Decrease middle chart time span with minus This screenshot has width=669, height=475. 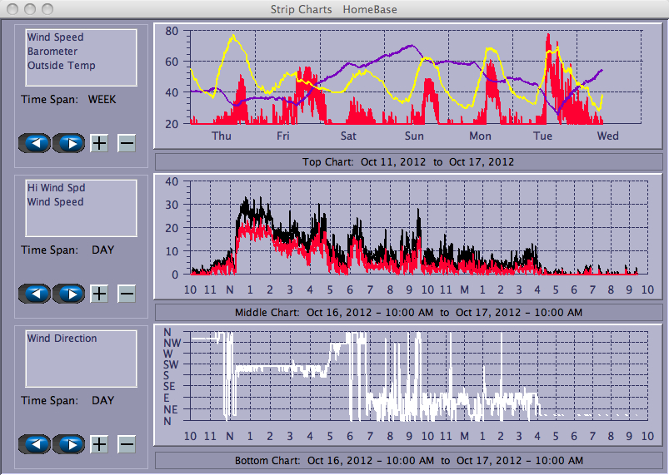click(x=127, y=294)
